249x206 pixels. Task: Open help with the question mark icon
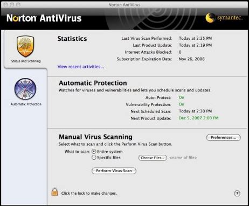point(237,193)
